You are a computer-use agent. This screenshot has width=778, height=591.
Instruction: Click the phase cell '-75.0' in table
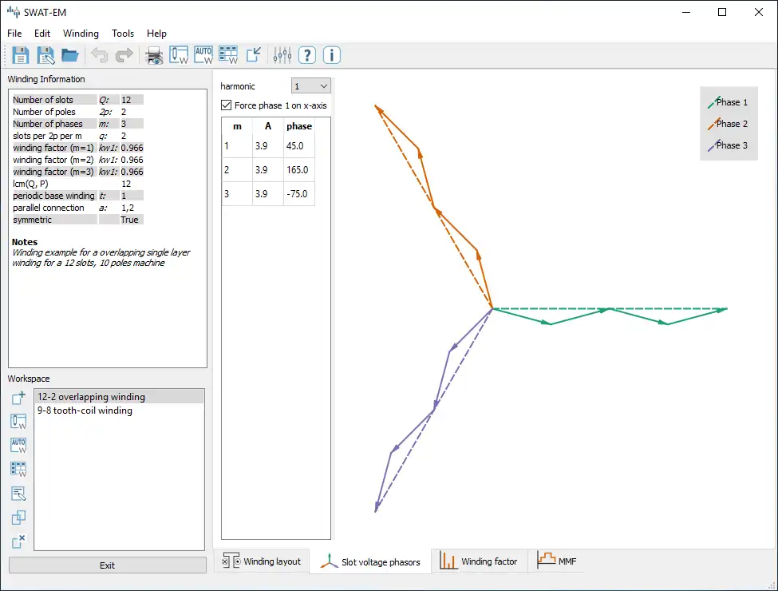coord(299,194)
